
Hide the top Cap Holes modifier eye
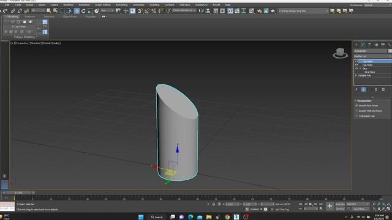coord(356,61)
